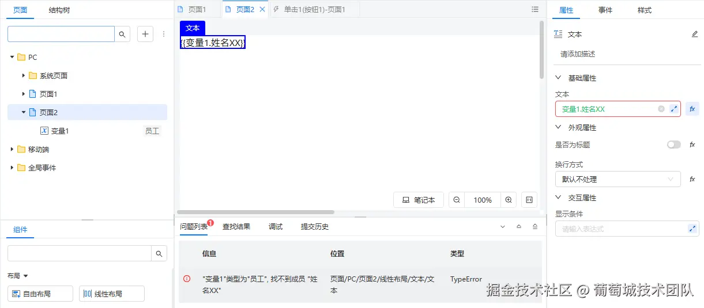Focus the 显示条件 expression input
Screen dimensions: 704x308
coord(627,229)
